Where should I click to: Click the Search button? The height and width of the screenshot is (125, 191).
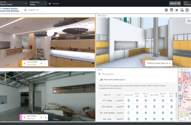(175, 3)
